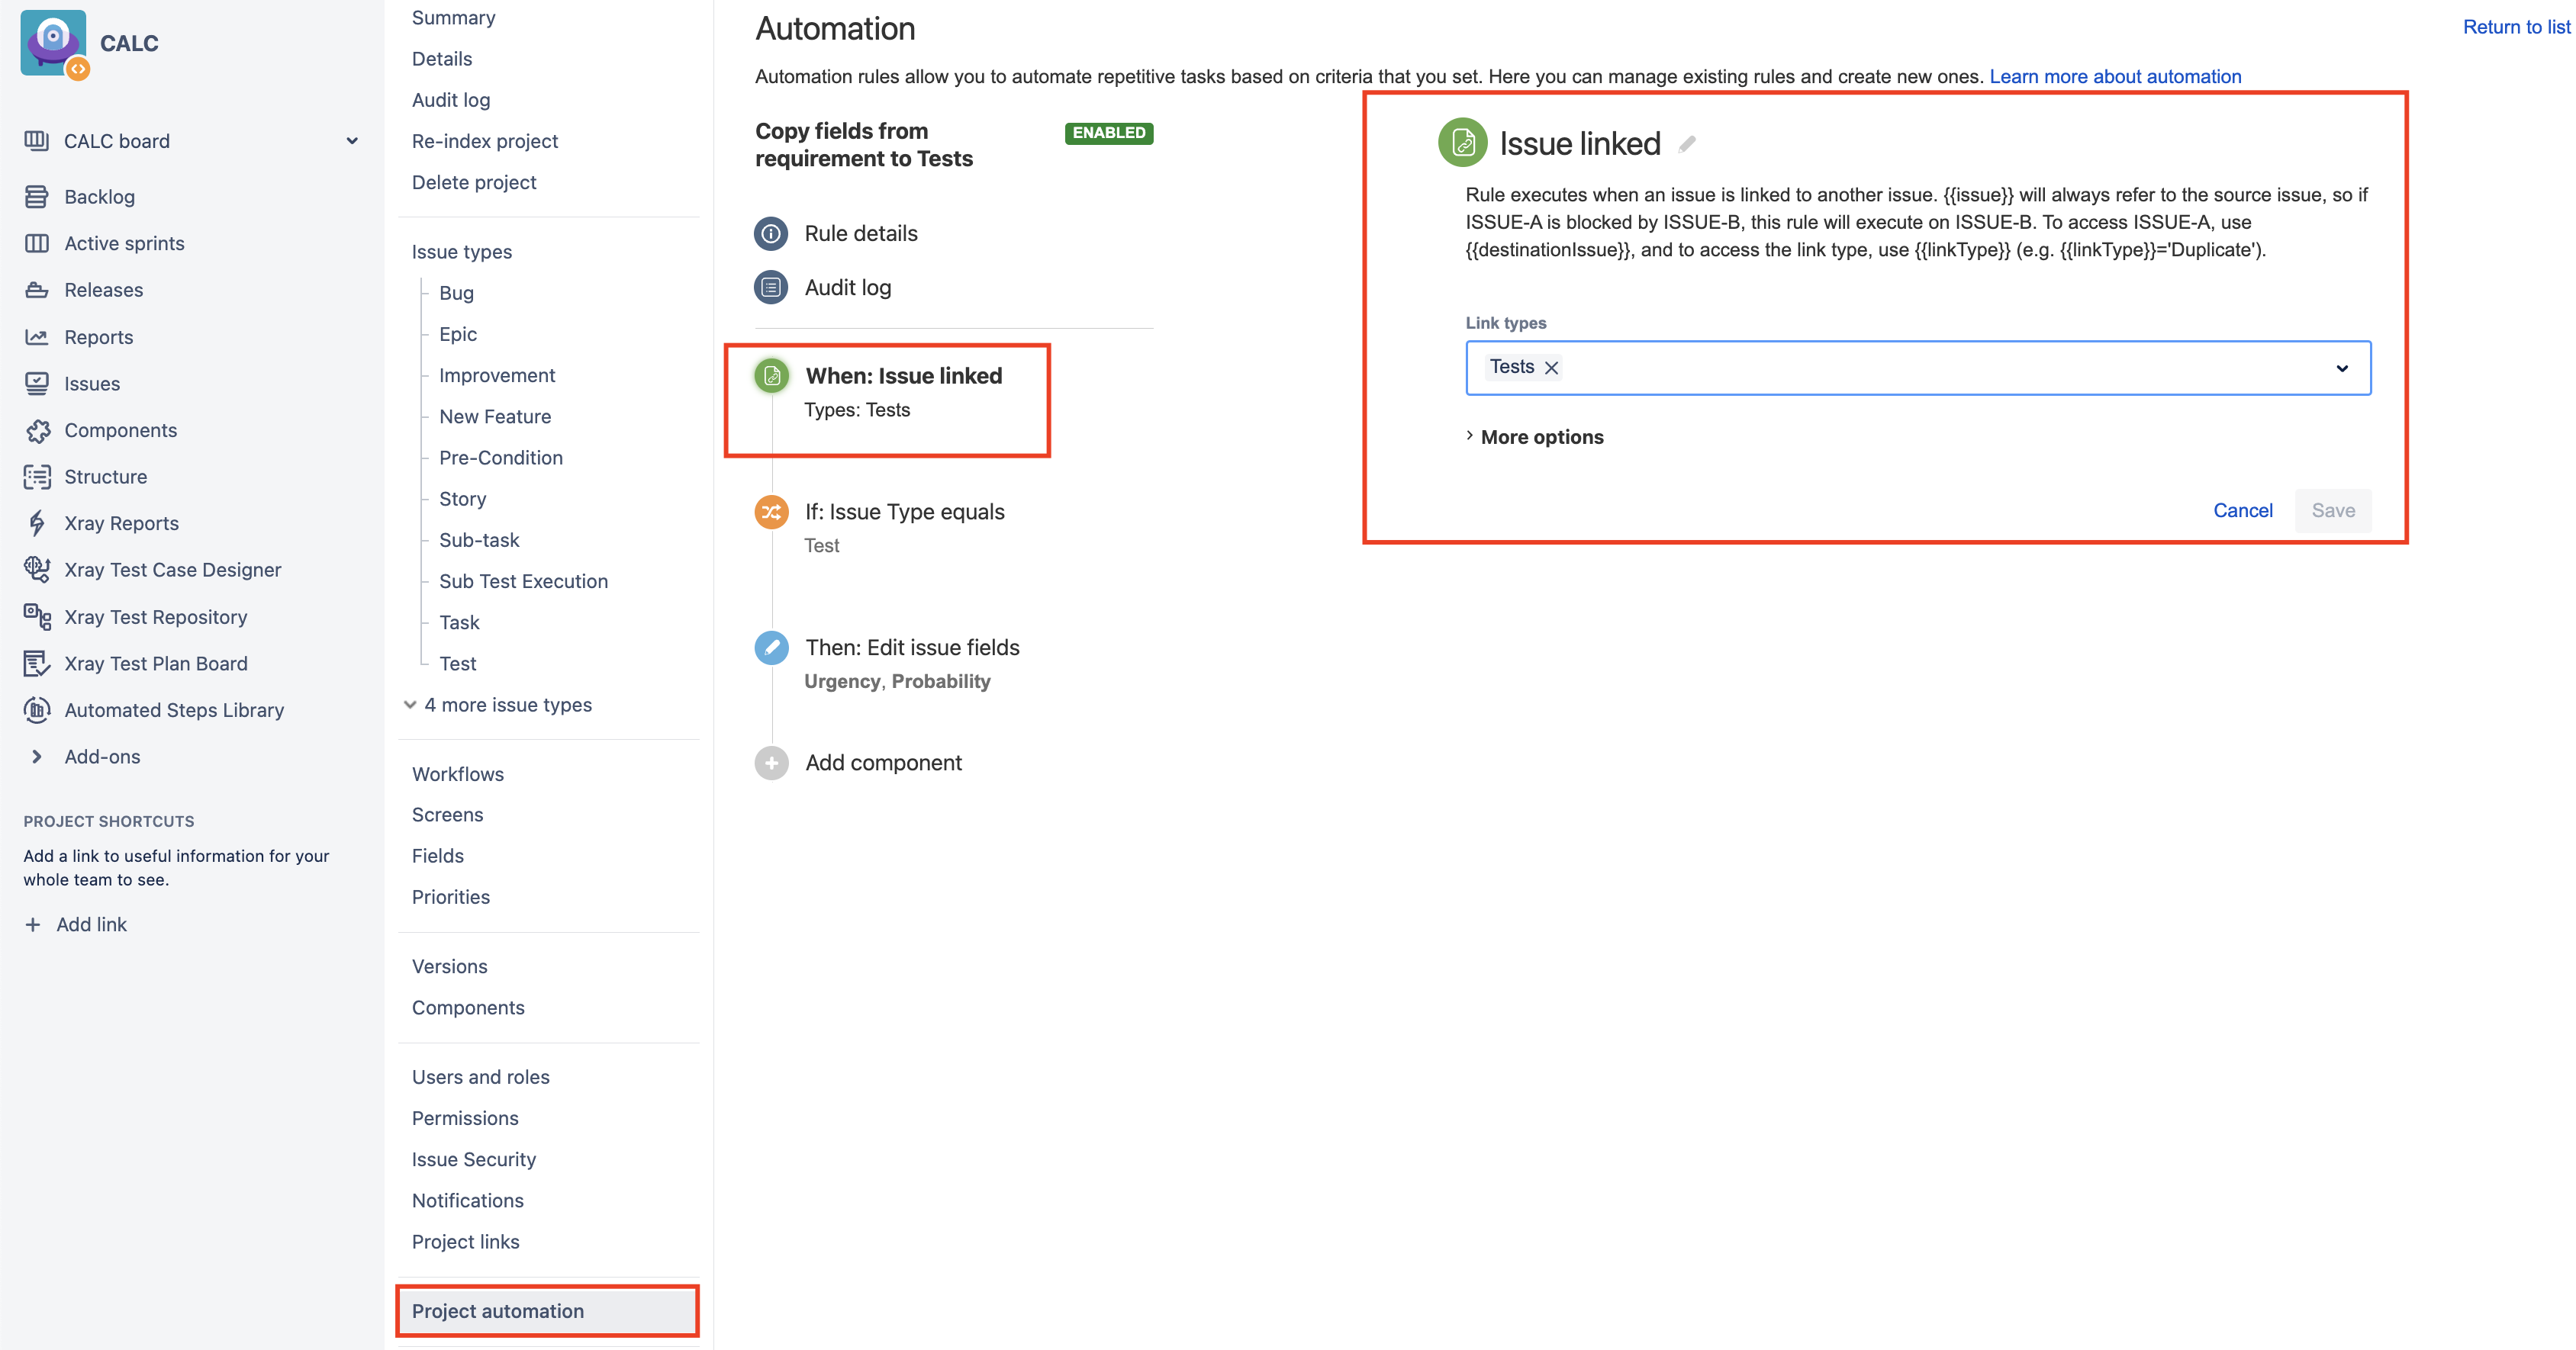2576x1350 pixels.
Task: Click the plus icon beside Add link
Action: (x=32, y=924)
